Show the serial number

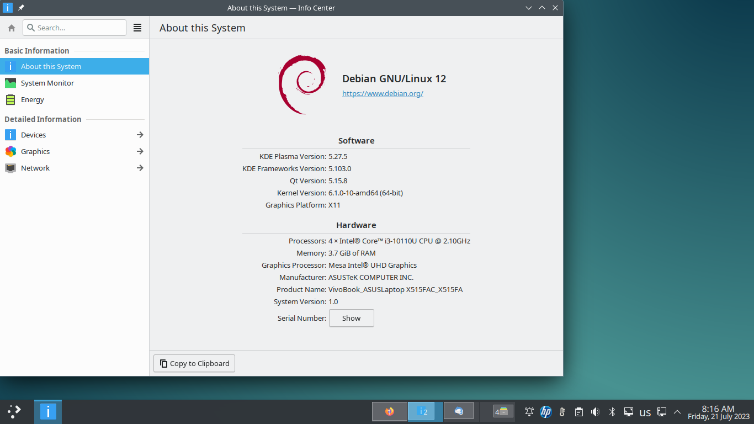(351, 318)
